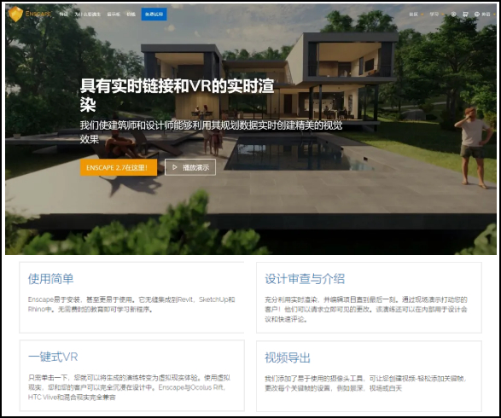Open the 特征 nav menu item
This screenshot has width=501, height=418.
tap(63, 14)
